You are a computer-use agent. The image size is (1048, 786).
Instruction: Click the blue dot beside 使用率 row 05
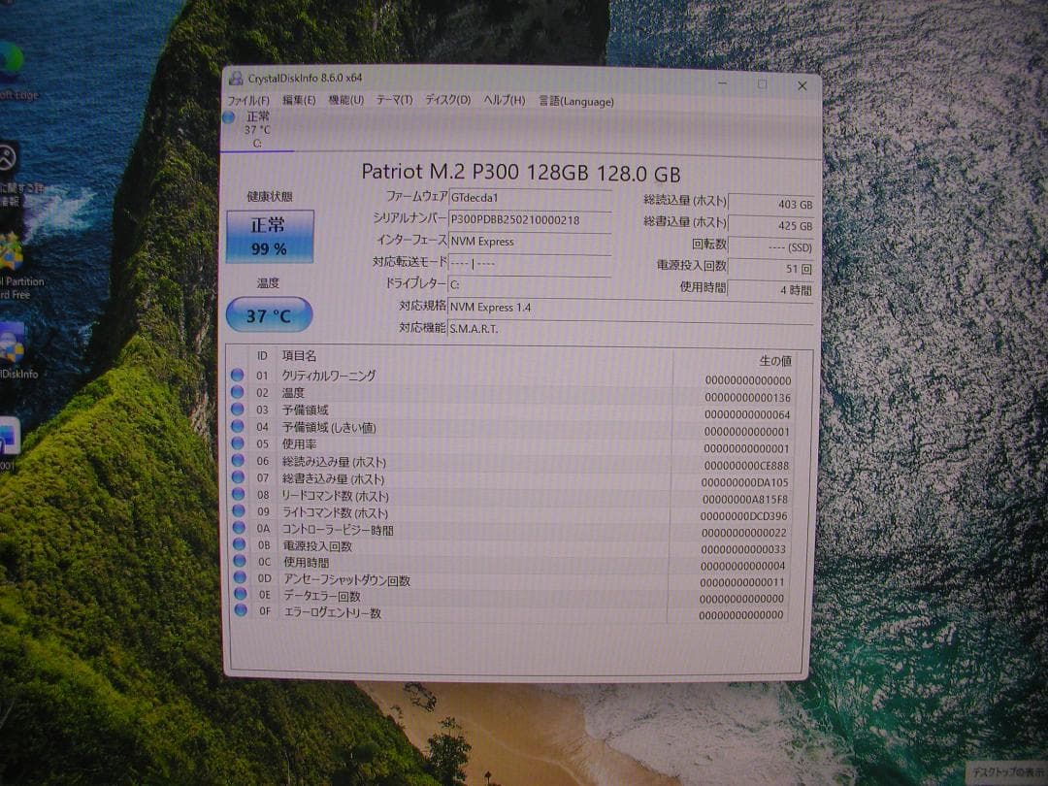[x=241, y=444]
